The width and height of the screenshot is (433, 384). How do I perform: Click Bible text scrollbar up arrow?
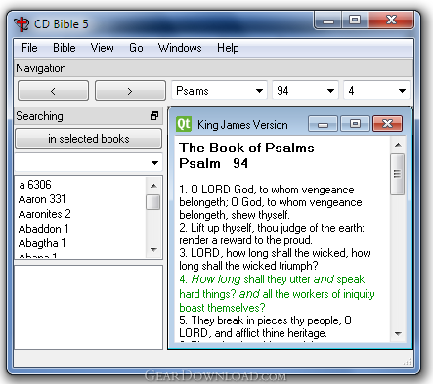tap(398, 145)
